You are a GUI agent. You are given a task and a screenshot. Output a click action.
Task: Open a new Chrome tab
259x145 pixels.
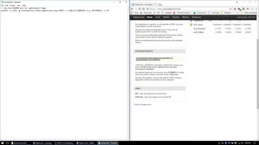pyautogui.click(x=160, y=4)
